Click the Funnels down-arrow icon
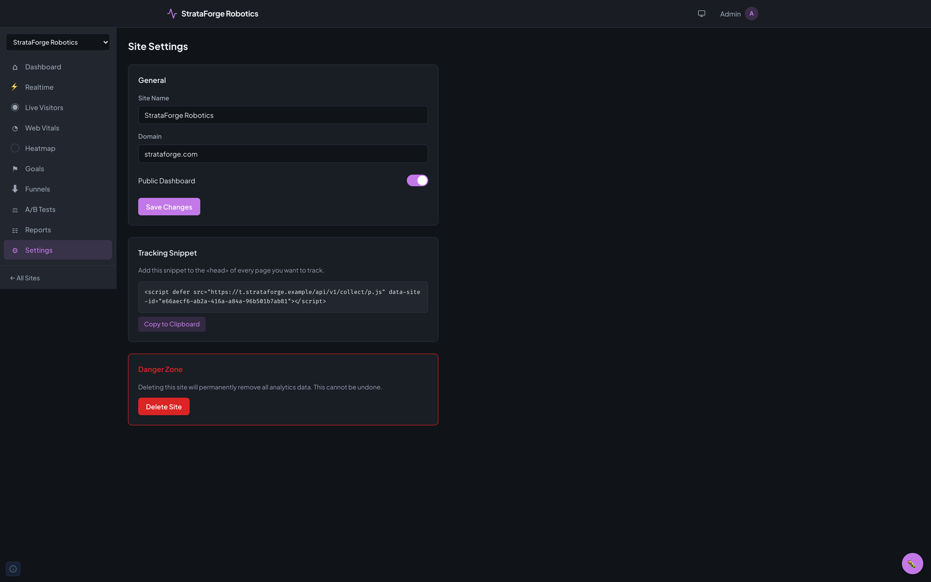The width and height of the screenshot is (931, 582). [x=15, y=189]
